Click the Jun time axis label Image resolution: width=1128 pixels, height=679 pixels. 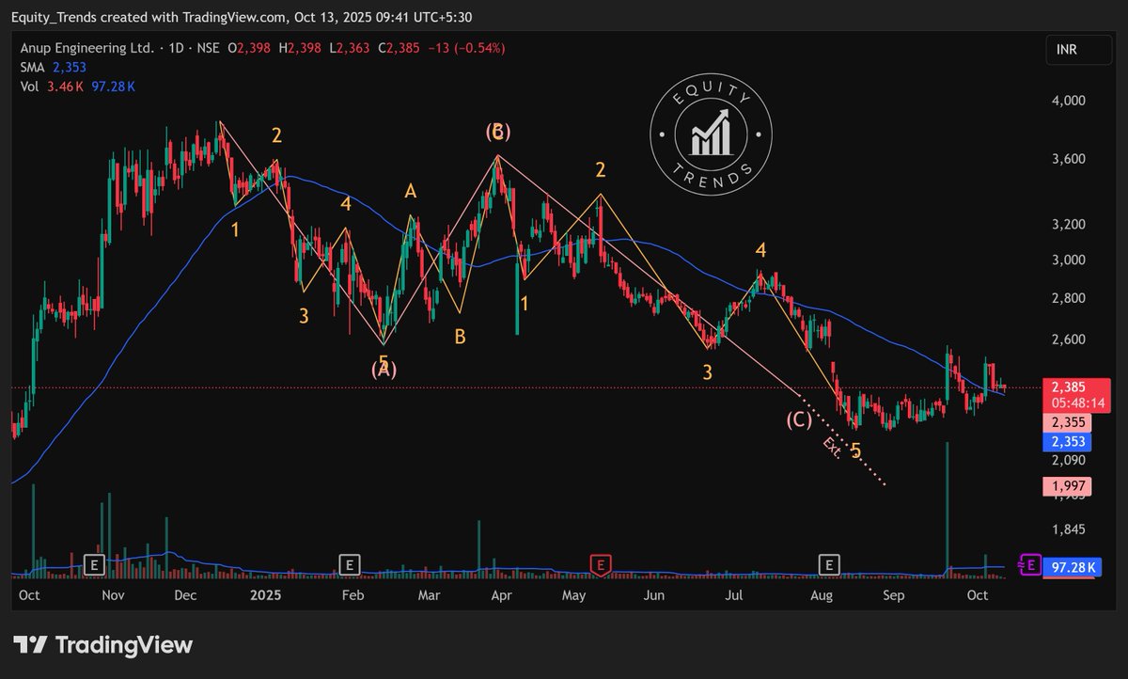(654, 595)
